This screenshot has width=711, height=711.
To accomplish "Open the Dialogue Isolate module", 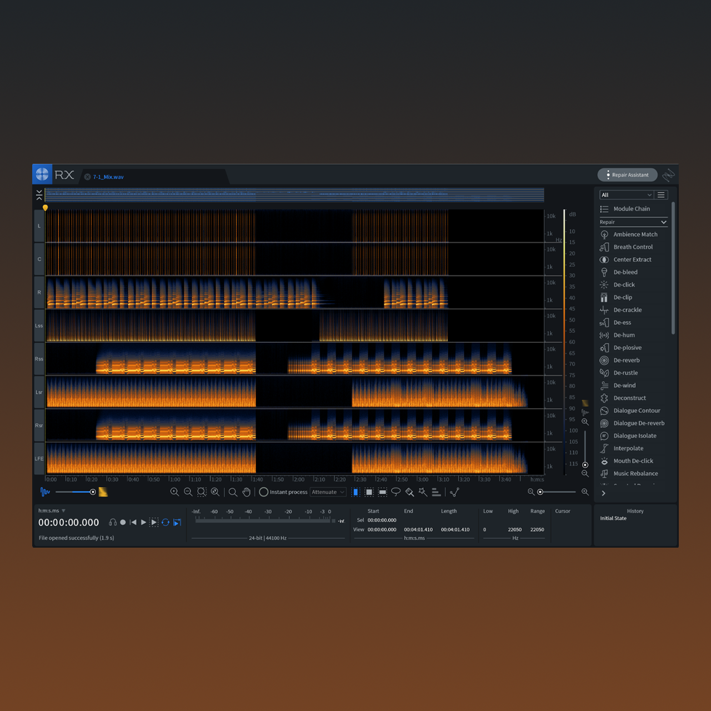I will point(634,436).
